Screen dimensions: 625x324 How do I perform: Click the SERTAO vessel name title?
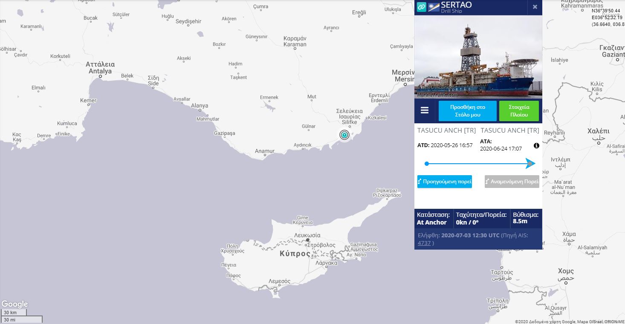point(457,5)
